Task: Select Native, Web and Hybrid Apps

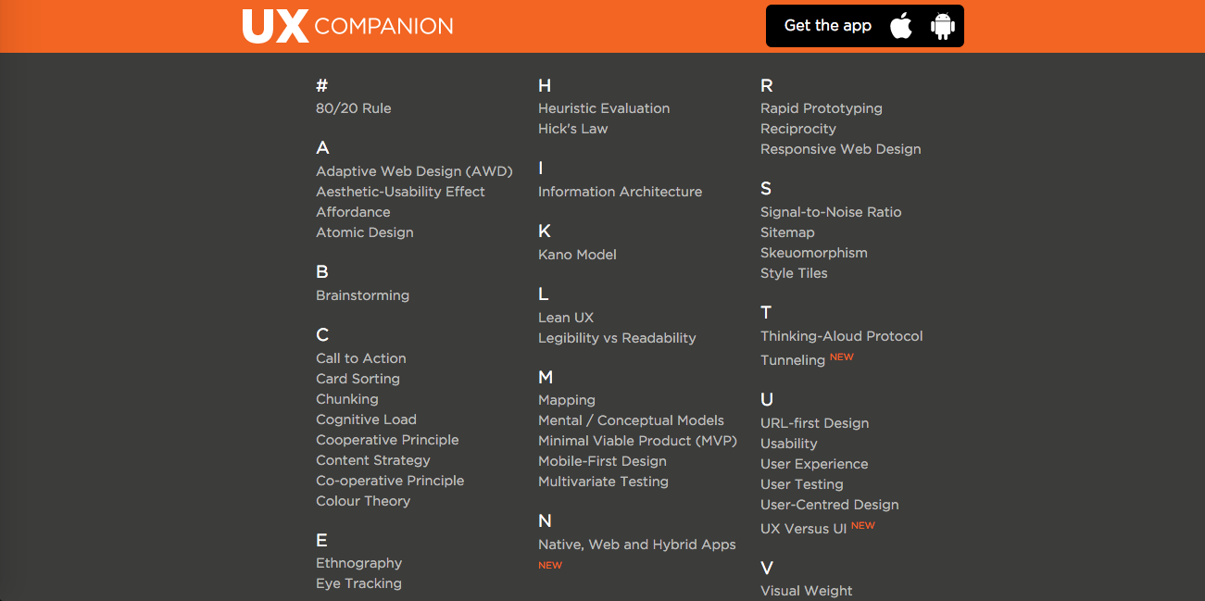Action: [x=636, y=545]
